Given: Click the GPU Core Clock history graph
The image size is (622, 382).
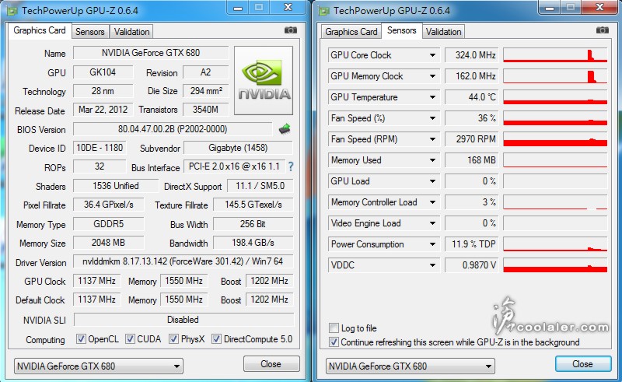Looking at the screenshot, I should [x=555, y=55].
